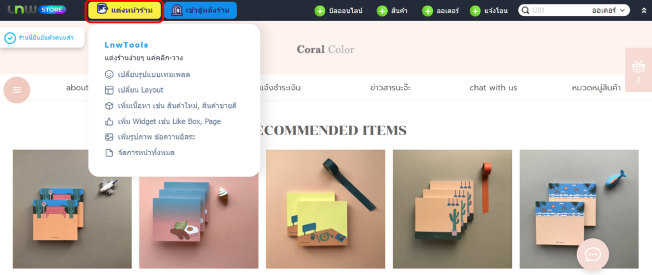Click the green plus next to ออเดอร์
652x275 pixels.
[x=427, y=11]
